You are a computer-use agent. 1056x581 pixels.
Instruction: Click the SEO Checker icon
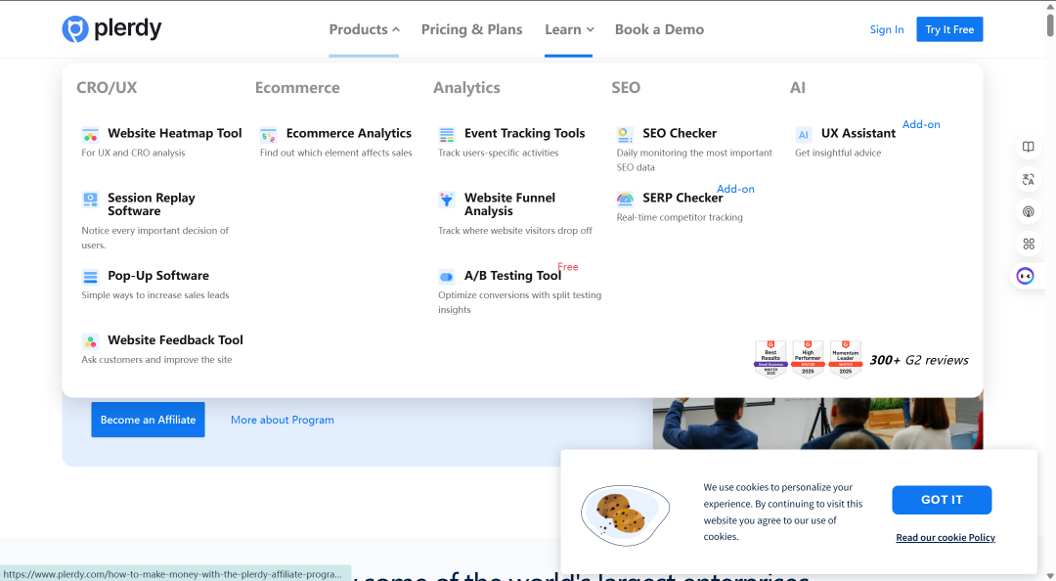coord(625,134)
